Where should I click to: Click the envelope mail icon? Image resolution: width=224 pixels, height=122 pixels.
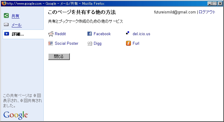click(x=6, y=25)
